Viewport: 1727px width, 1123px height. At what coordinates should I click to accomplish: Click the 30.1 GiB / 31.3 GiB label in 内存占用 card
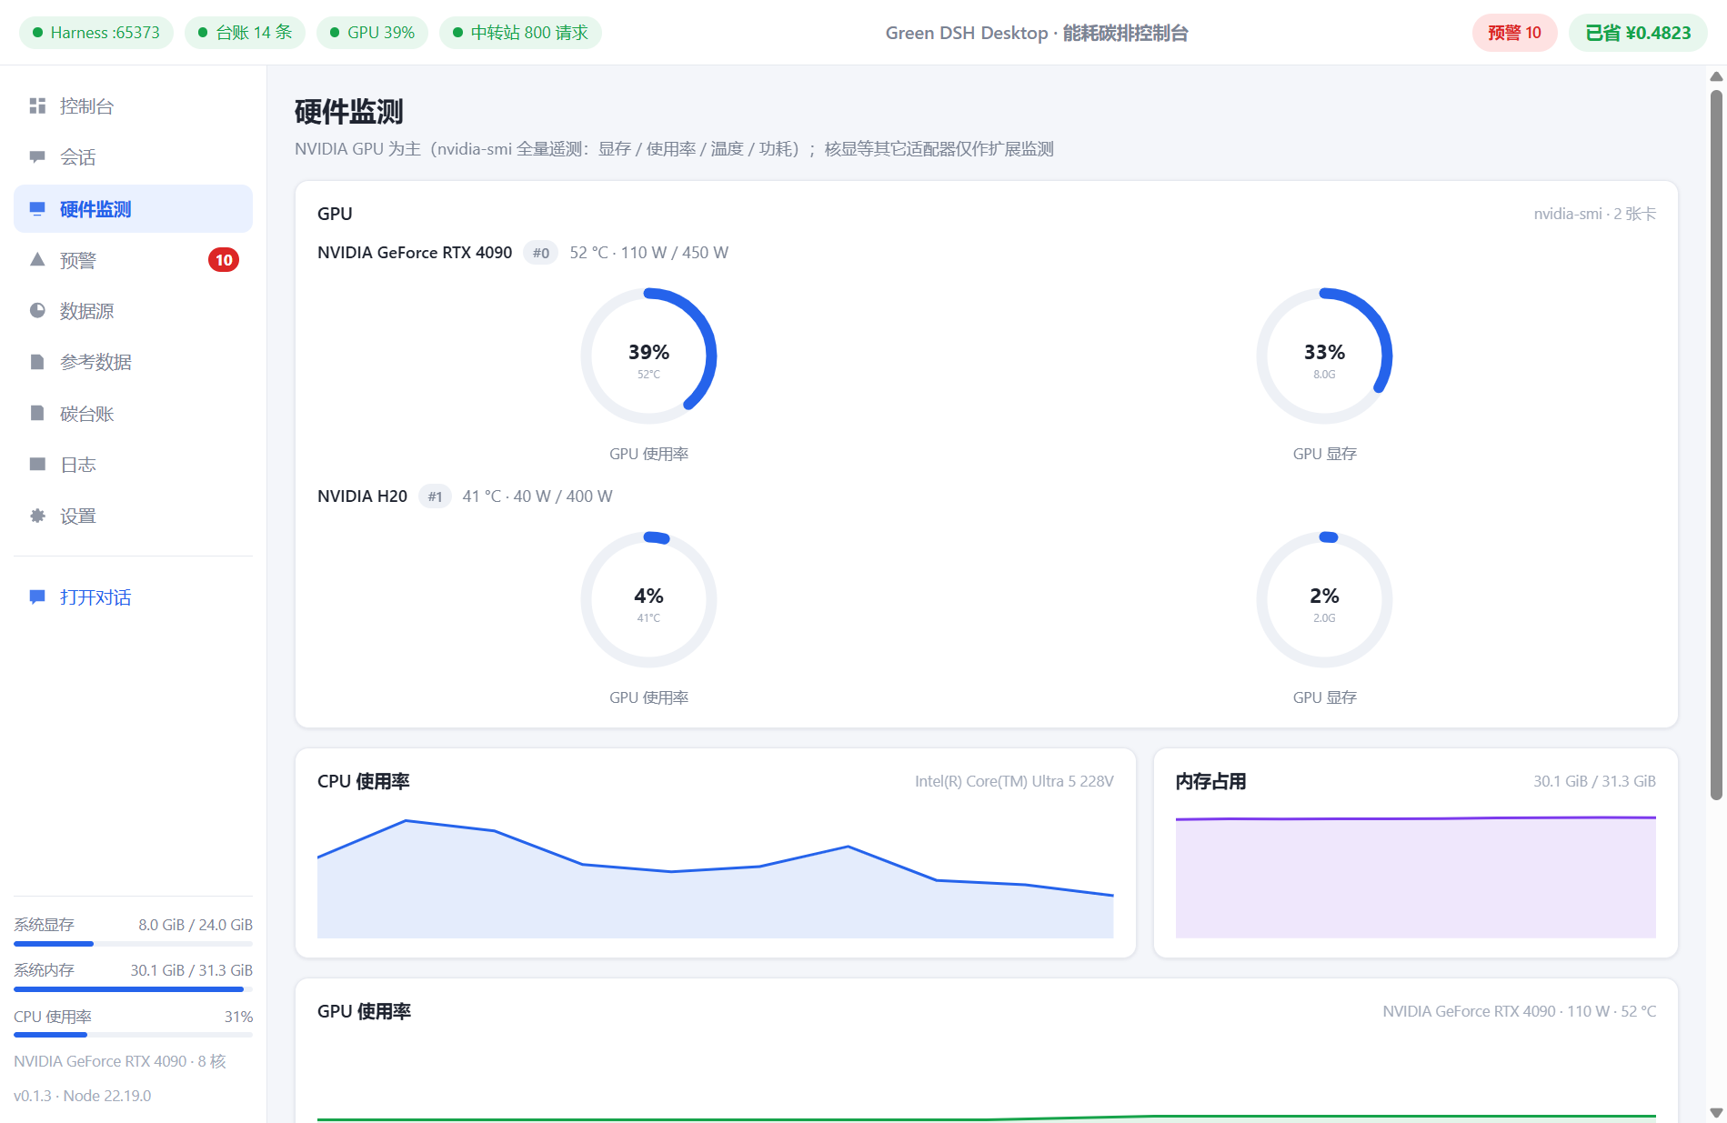point(1594,781)
